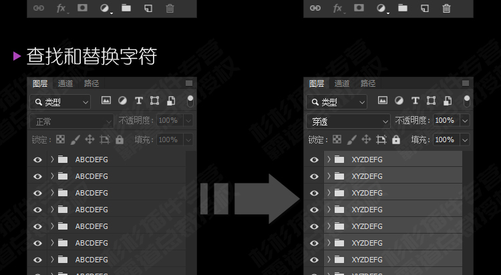Open fx layer styles in upper-right panel footer
Image resolution: width=501 pixels, height=275 pixels.
tap(337, 8)
